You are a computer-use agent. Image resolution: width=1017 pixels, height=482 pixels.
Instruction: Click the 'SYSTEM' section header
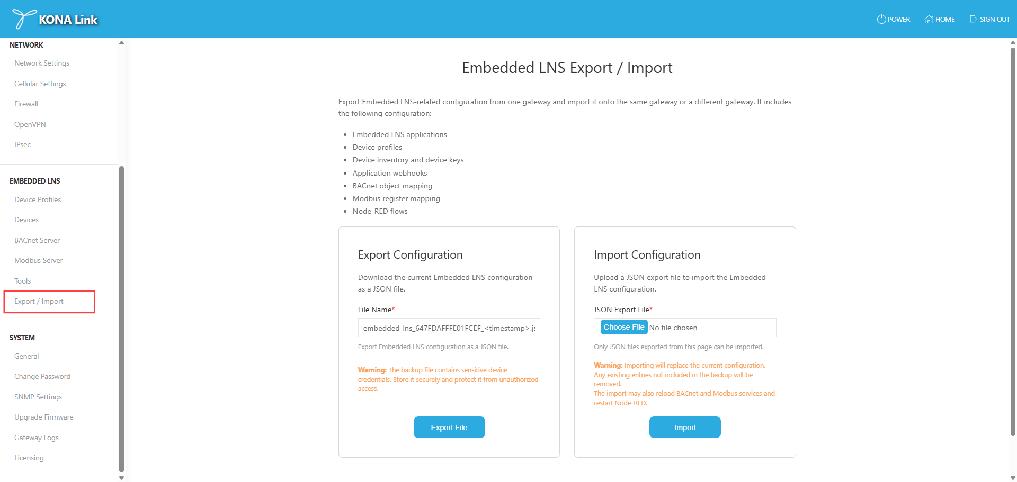pyautogui.click(x=22, y=338)
